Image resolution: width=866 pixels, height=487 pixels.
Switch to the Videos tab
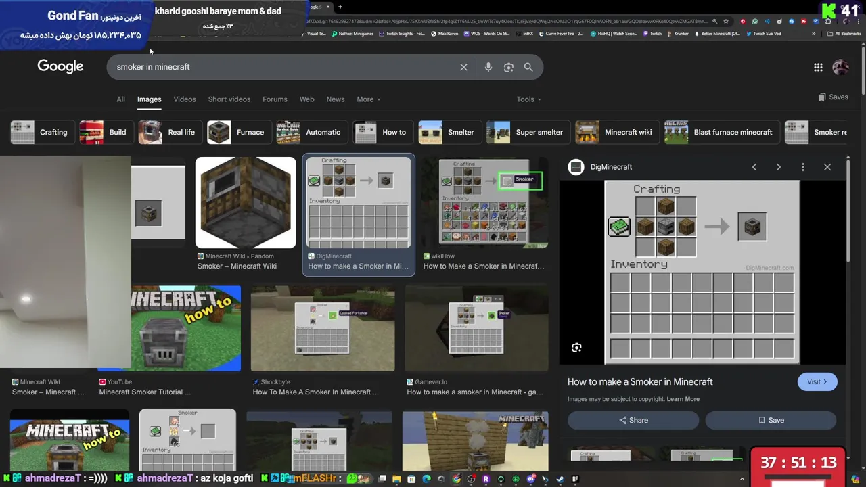coord(185,99)
